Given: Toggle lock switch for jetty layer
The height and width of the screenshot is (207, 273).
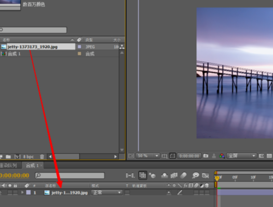Looking at the screenshot, I should [x=16, y=192].
